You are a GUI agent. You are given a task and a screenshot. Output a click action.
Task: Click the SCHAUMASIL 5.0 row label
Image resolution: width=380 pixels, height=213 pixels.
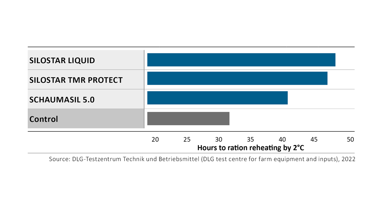[x=62, y=100]
